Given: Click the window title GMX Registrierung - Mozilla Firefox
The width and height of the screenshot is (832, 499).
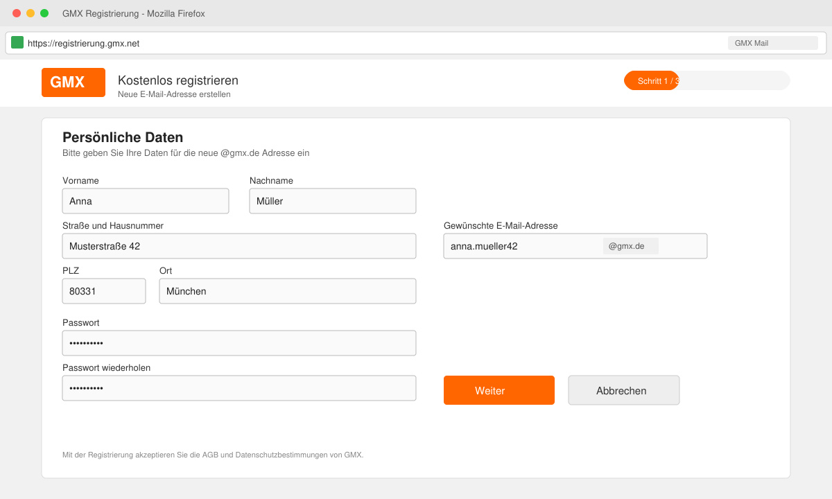Looking at the screenshot, I should tap(134, 13).
